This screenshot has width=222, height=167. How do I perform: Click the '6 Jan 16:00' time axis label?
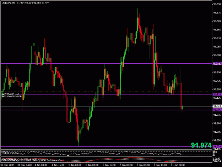point(109,165)
